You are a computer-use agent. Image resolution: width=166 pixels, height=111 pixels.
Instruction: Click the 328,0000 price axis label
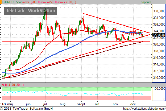coord(159,18)
